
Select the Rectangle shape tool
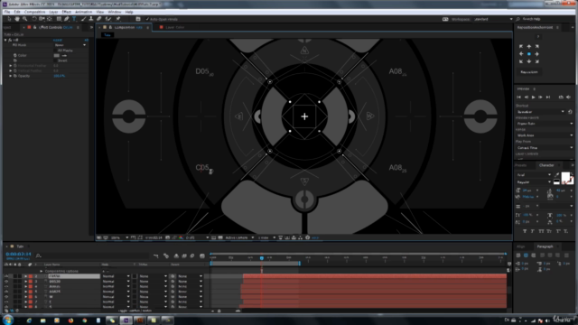click(59, 19)
